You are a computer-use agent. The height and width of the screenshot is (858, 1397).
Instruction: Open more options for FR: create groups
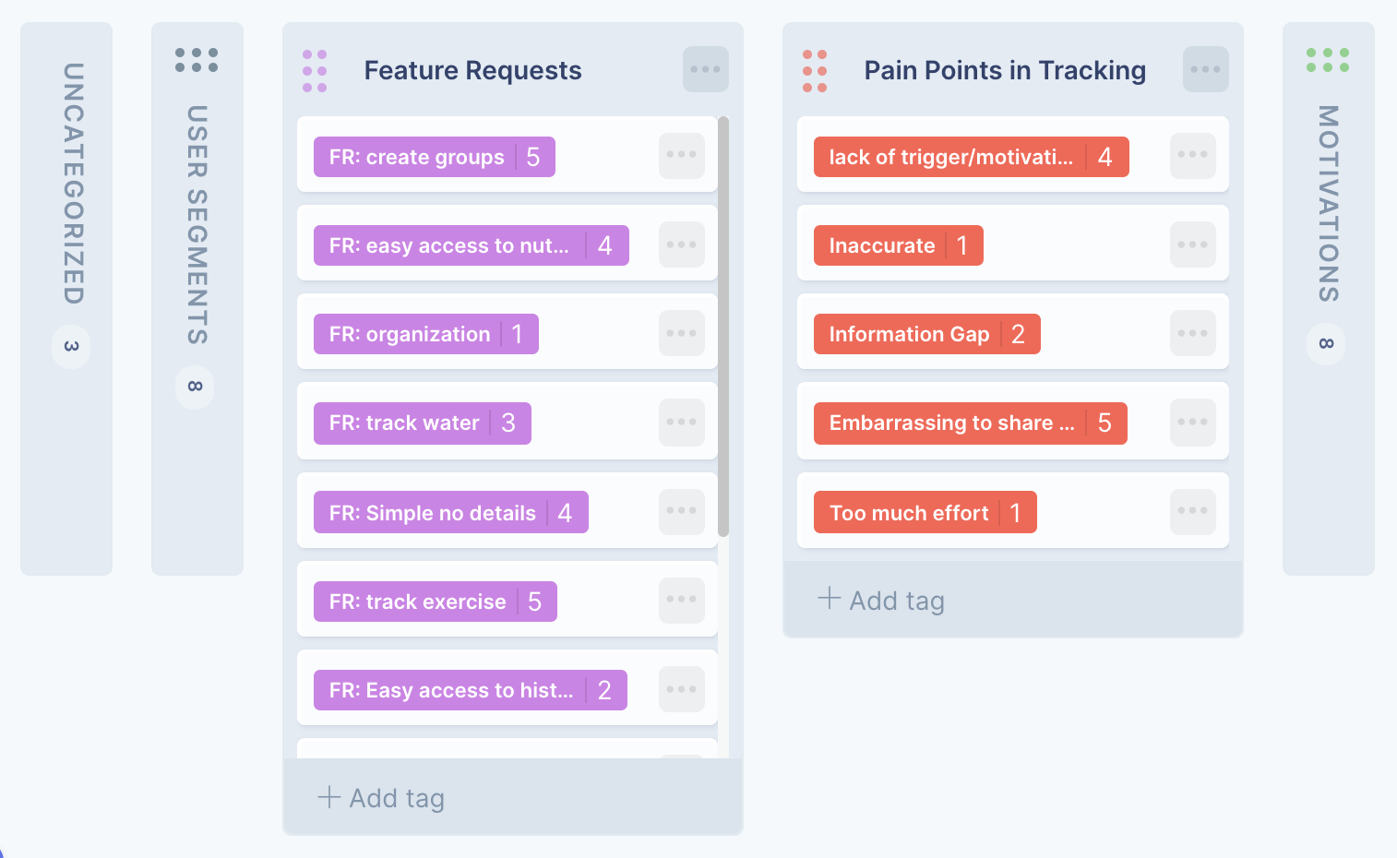pos(682,155)
